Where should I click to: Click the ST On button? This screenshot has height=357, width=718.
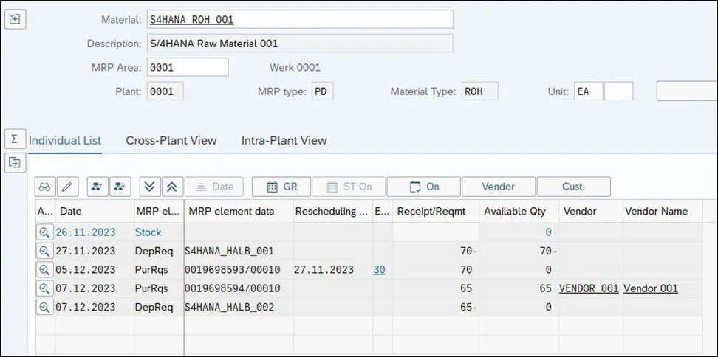(349, 187)
